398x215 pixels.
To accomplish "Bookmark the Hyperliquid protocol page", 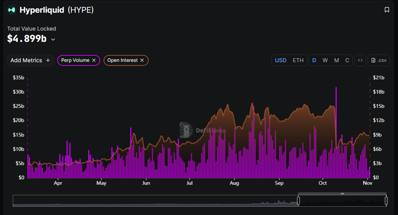I will tap(387, 10).
